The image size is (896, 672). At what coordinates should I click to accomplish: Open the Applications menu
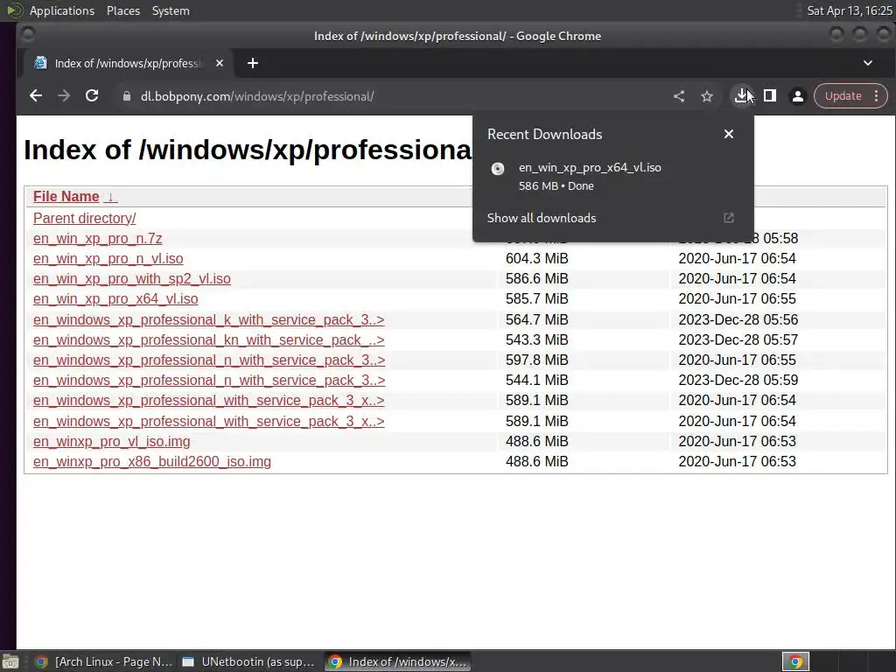pyautogui.click(x=62, y=10)
